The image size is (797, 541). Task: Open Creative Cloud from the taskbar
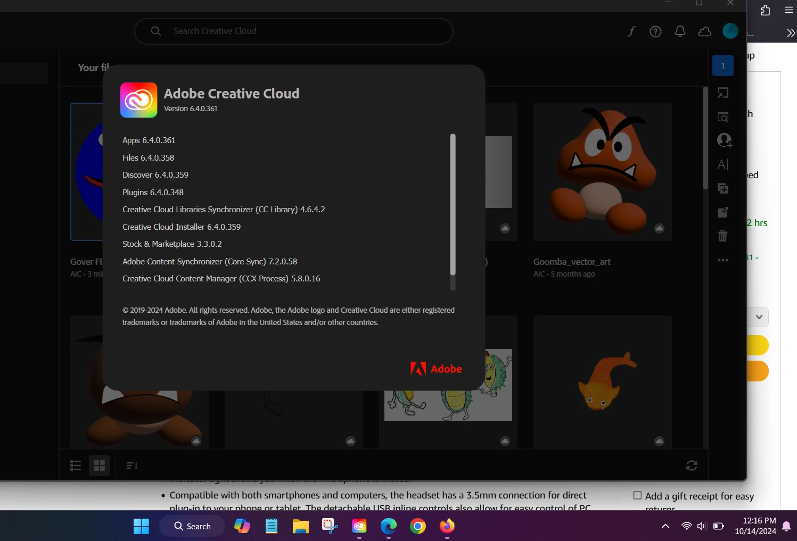click(359, 526)
